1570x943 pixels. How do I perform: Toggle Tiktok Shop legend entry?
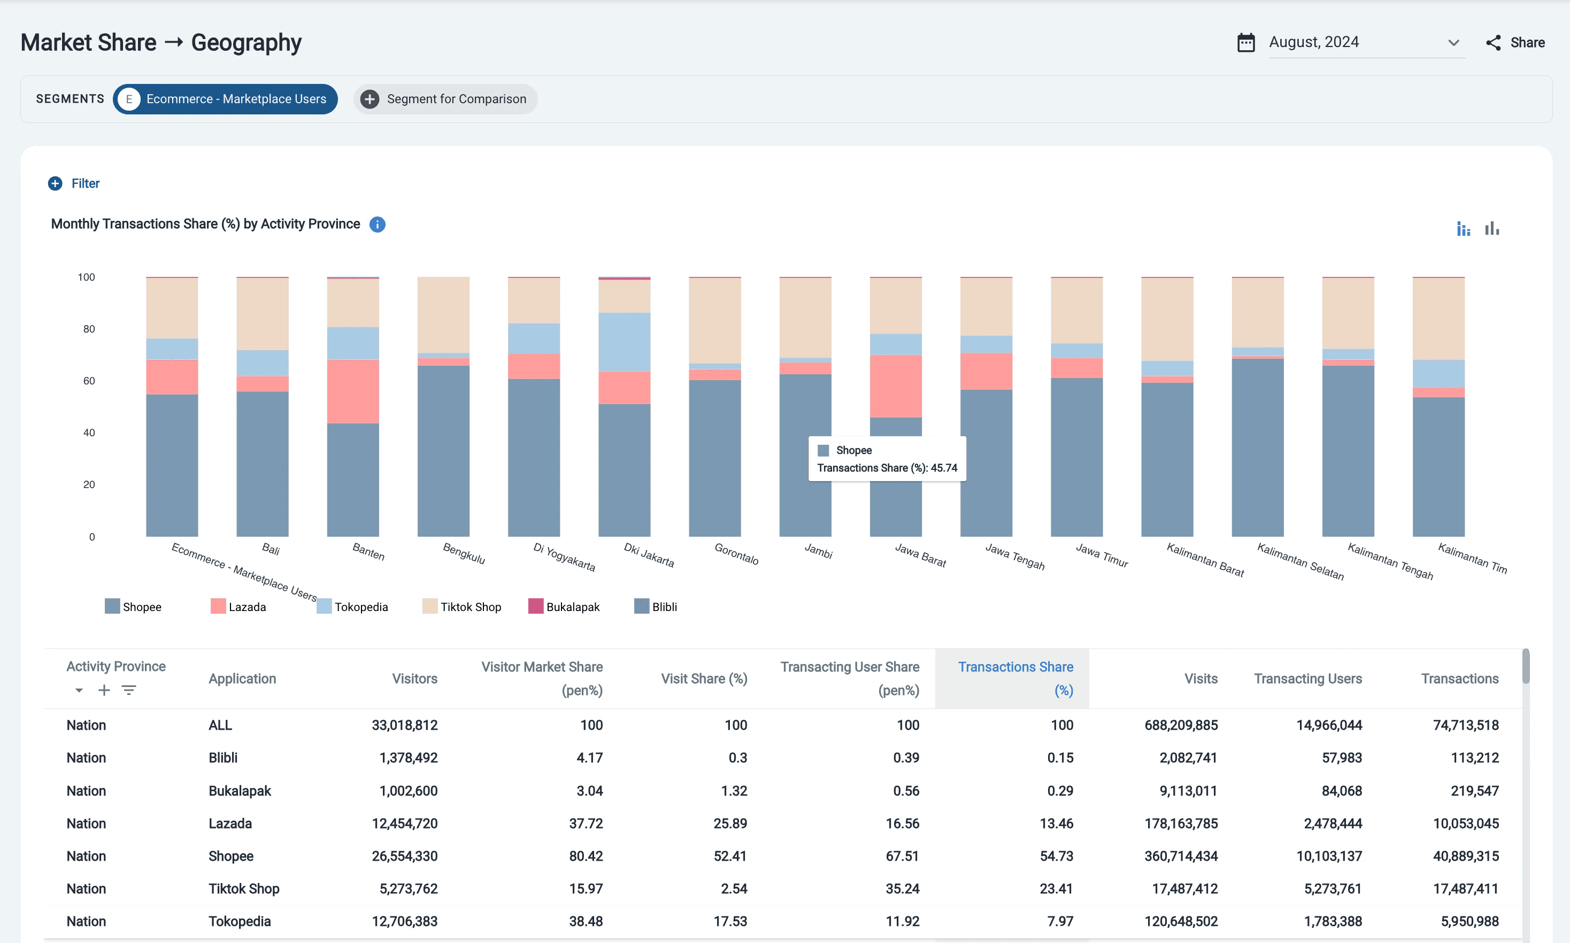pos(462,607)
